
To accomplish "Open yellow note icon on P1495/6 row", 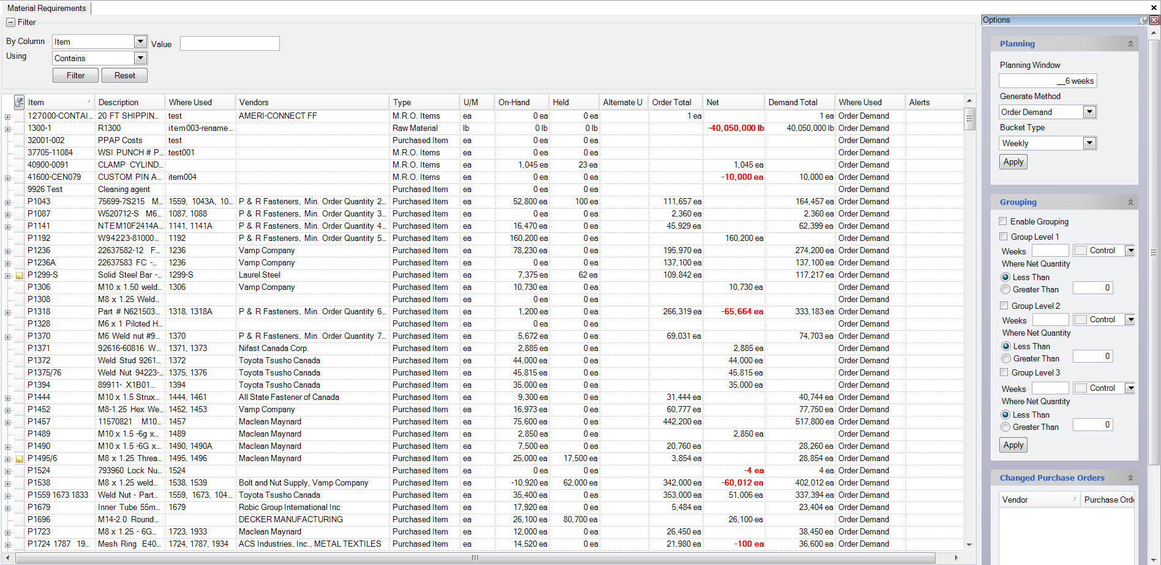I will [19, 459].
